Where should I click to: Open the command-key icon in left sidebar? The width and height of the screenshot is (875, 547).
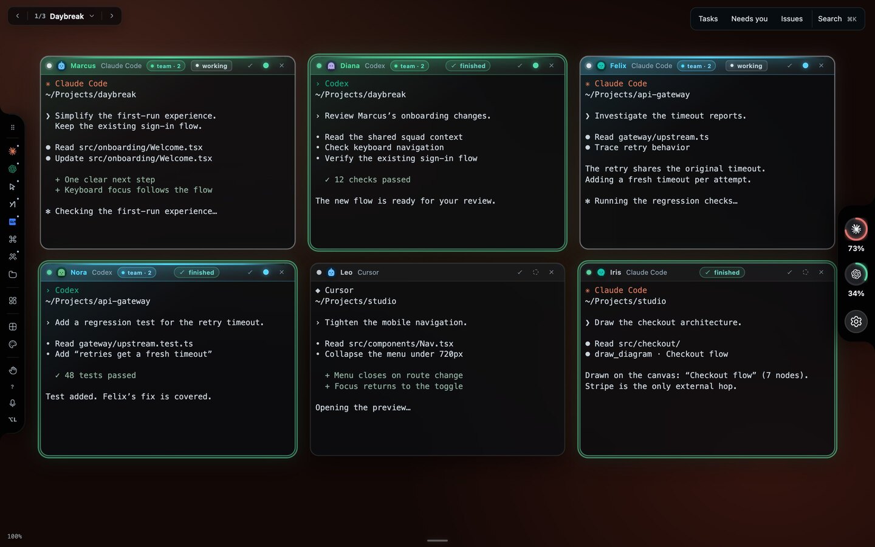pos(12,239)
